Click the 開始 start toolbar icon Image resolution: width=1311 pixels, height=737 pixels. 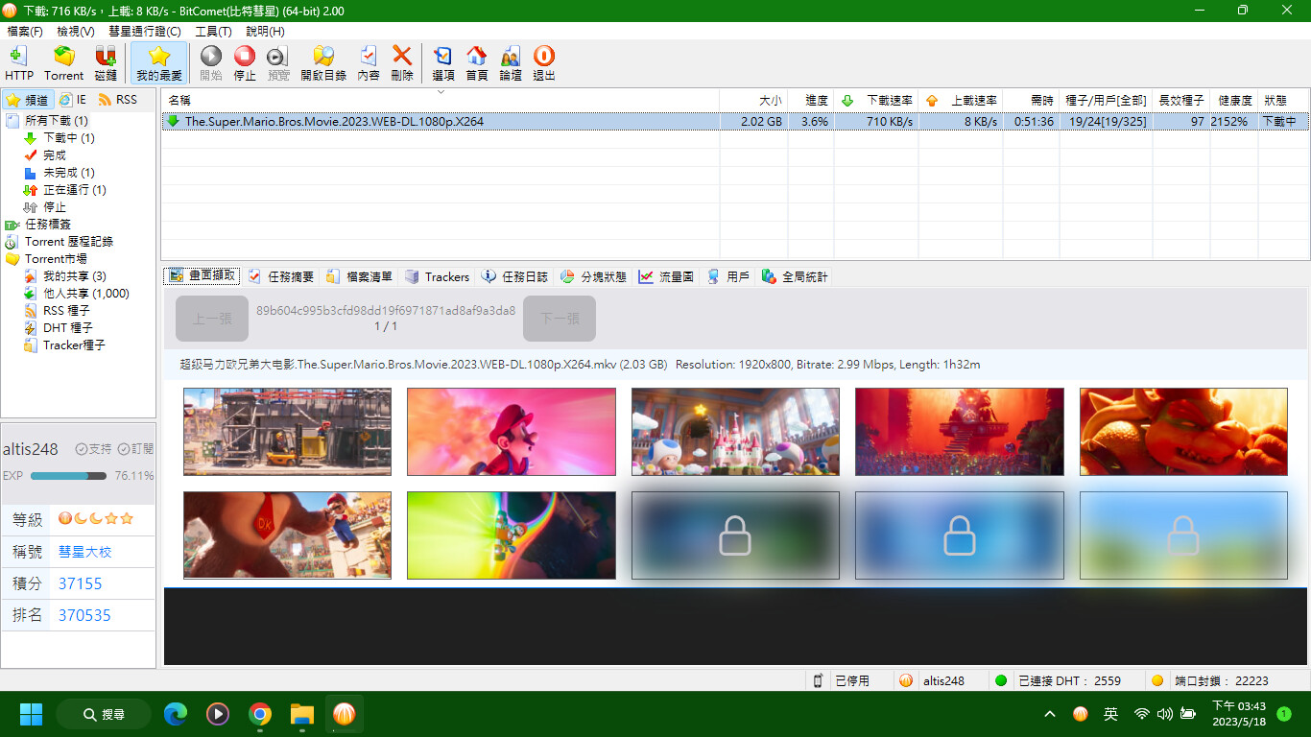point(211,63)
